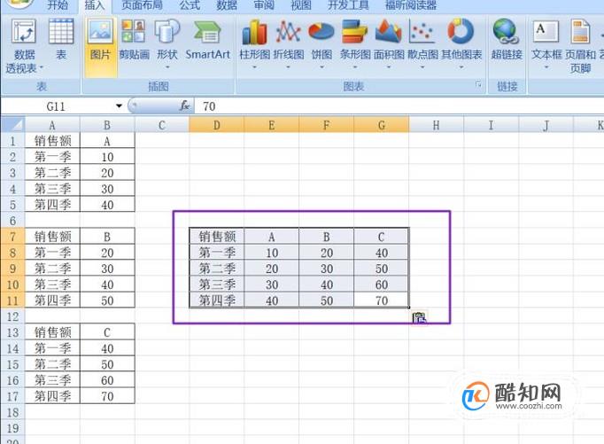The width and height of the screenshot is (604, 444).
Task: Select cell B5 with value 40
Action: click(x=107, y=205)
